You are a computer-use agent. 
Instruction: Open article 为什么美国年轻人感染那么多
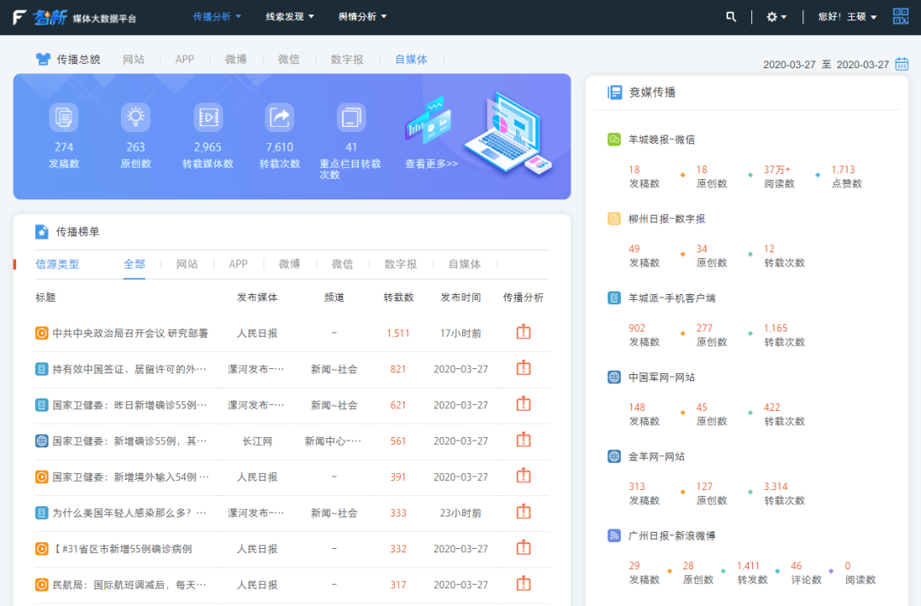pos(129,513)
